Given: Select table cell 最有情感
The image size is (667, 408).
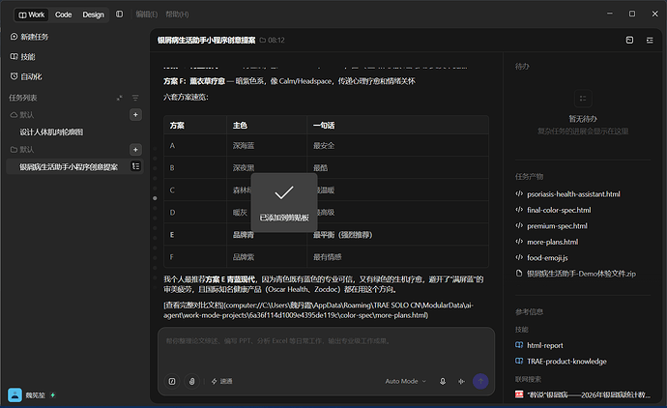Looking at the screenshot, I should point(327,257).
